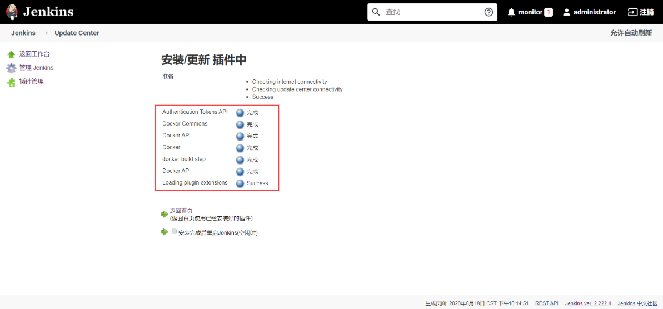The width and height of the screenshot is (663, 309).
Task: Open the 返回首页 link
Action: click(181, 211)
